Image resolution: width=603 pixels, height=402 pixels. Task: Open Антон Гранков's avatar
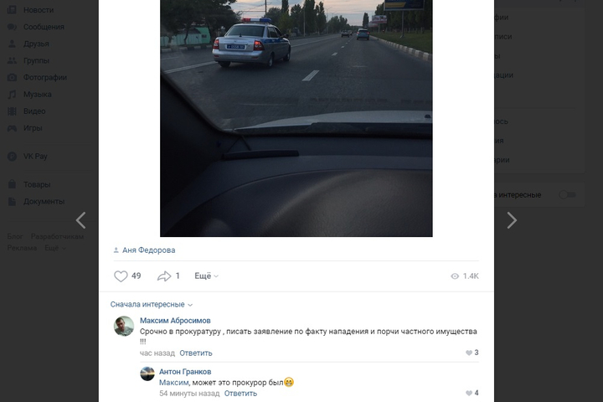147,374
